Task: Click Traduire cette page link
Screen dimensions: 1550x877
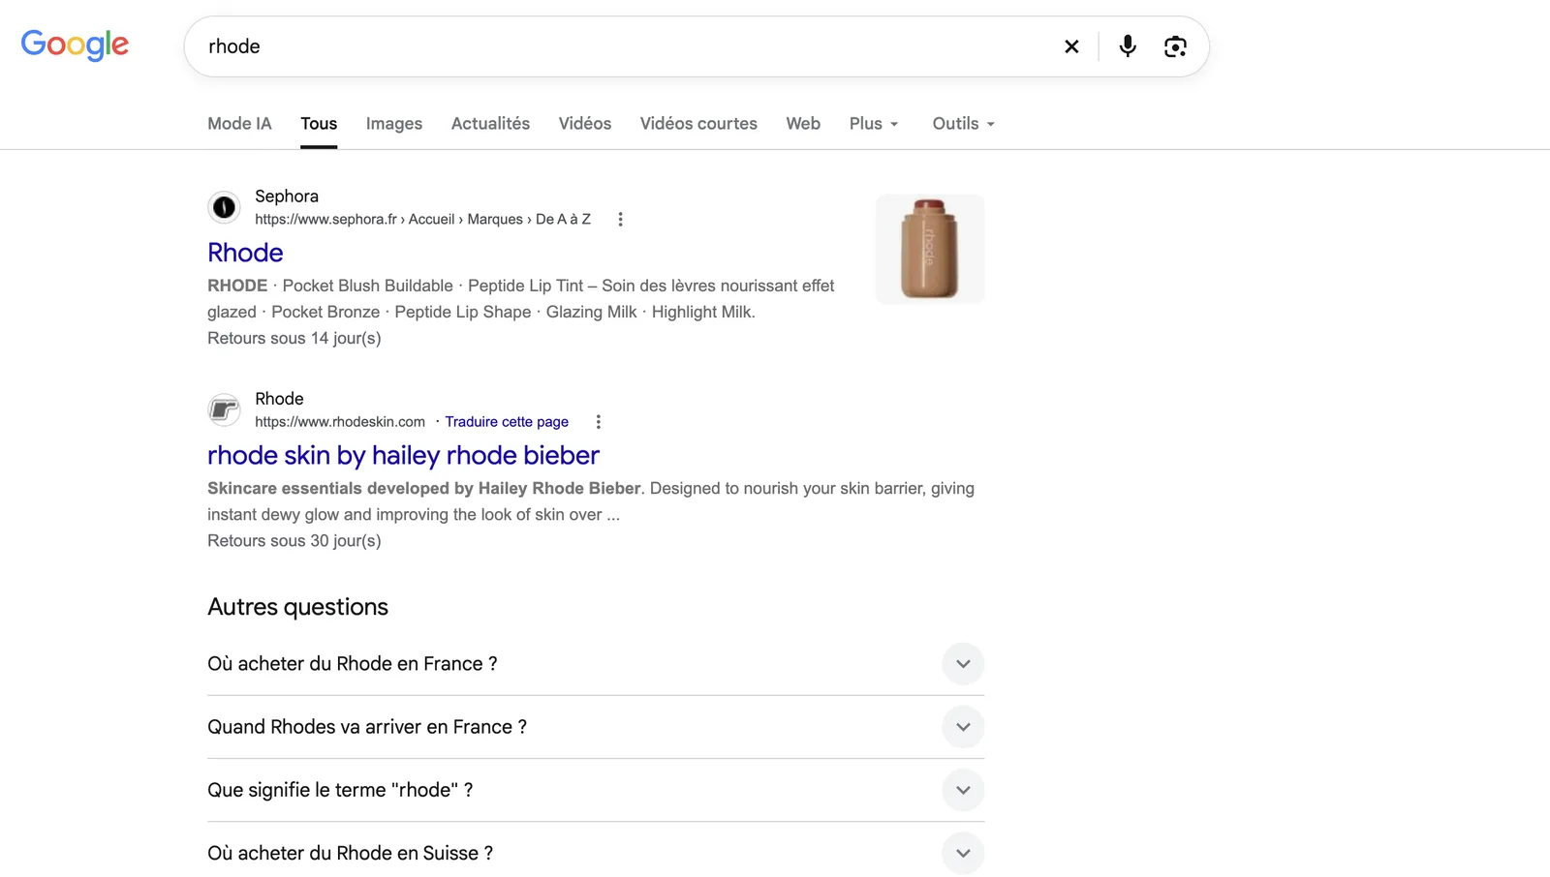Action: point(507,422)
